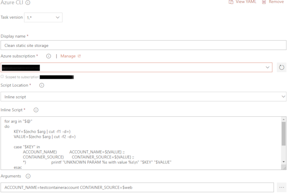Screen dimensions: 288x194
Task: Open Manage subscription link
Action: click(70, 56)
